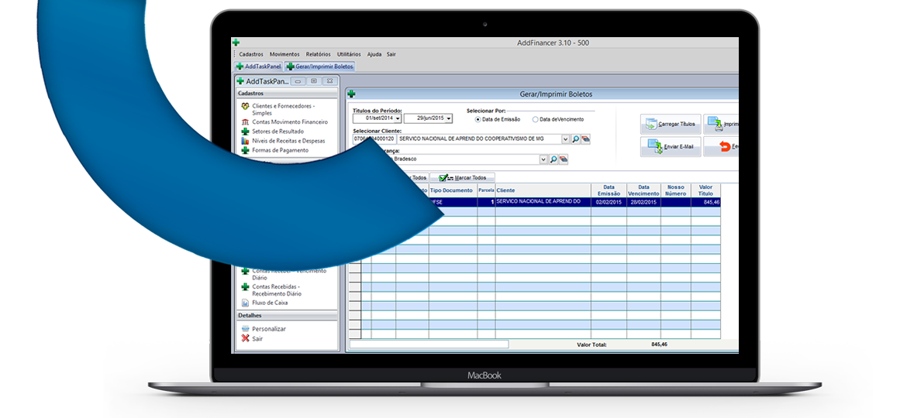
Task: Expand the Selecionar Cliente combo box
Action: (565, 139)
